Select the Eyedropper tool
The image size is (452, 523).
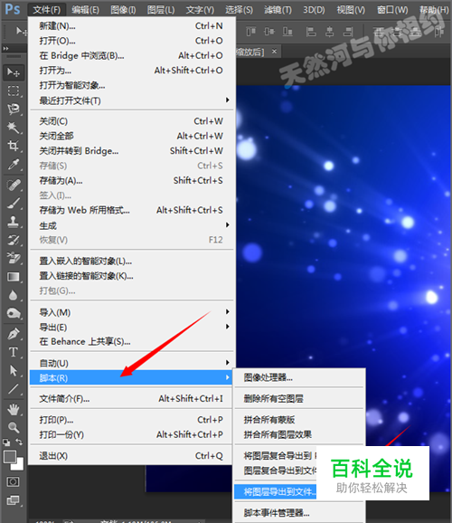[14, 164]
